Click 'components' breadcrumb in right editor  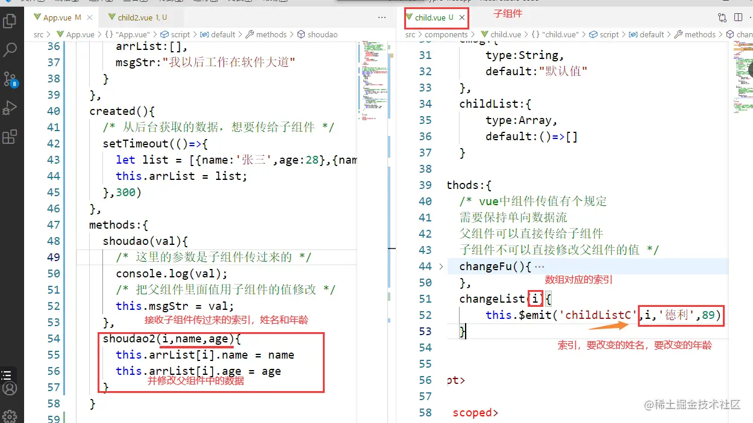pos(446,34)
